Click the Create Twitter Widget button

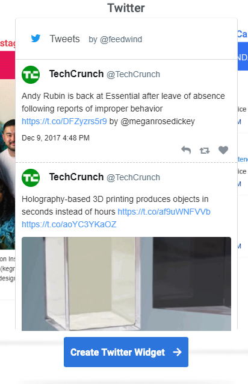(x=126, y=352)
